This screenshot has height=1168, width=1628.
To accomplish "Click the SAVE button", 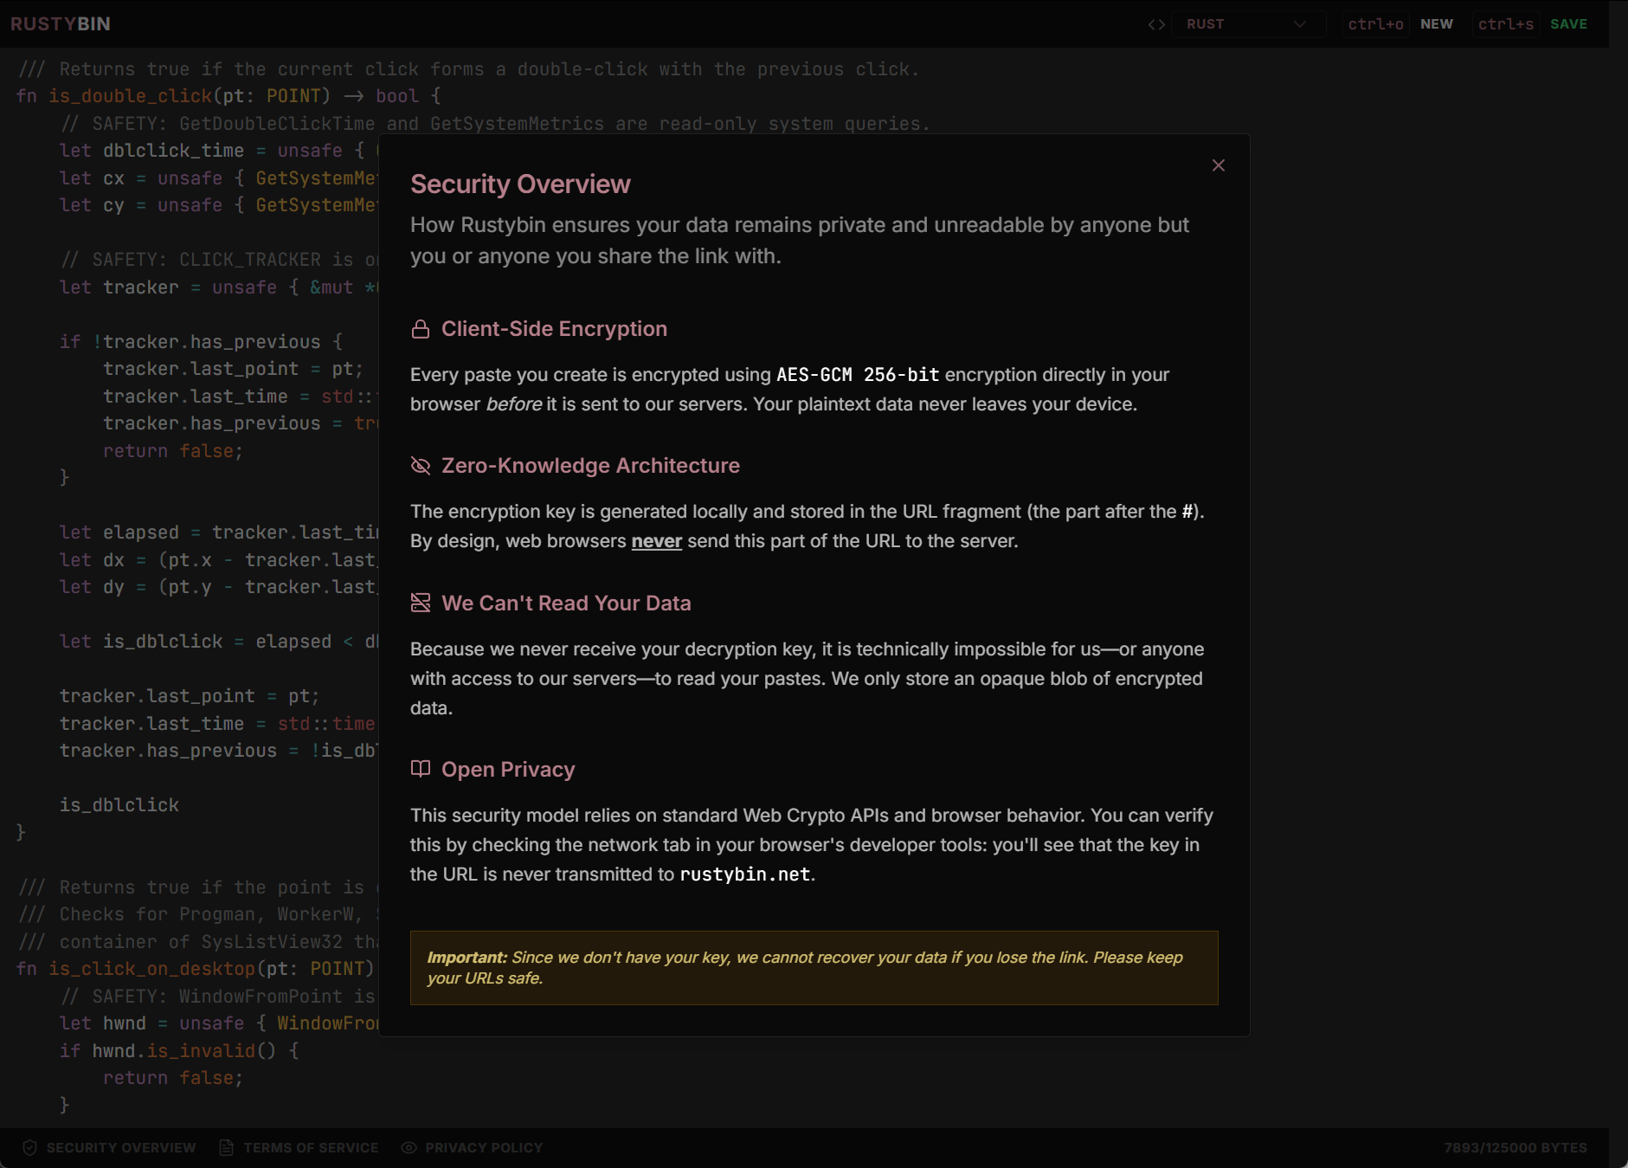I will [x=1569, y=24].
